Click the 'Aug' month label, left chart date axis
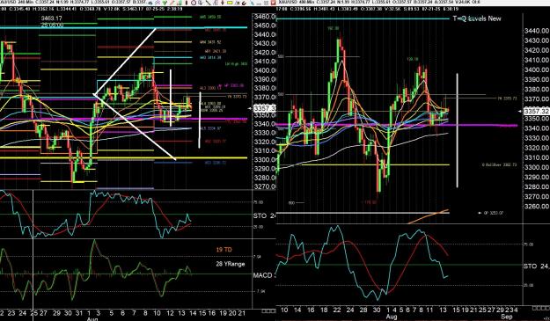This screenshot has height=321, width=550. pos(92,318)
